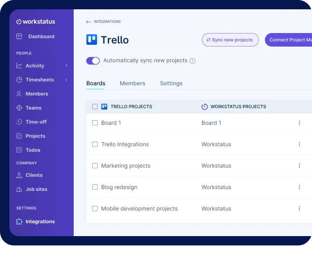The height and width of the screenshot is (265, 312).
Task: Toggle Automatically sync new projects switch
Action: 93,61
